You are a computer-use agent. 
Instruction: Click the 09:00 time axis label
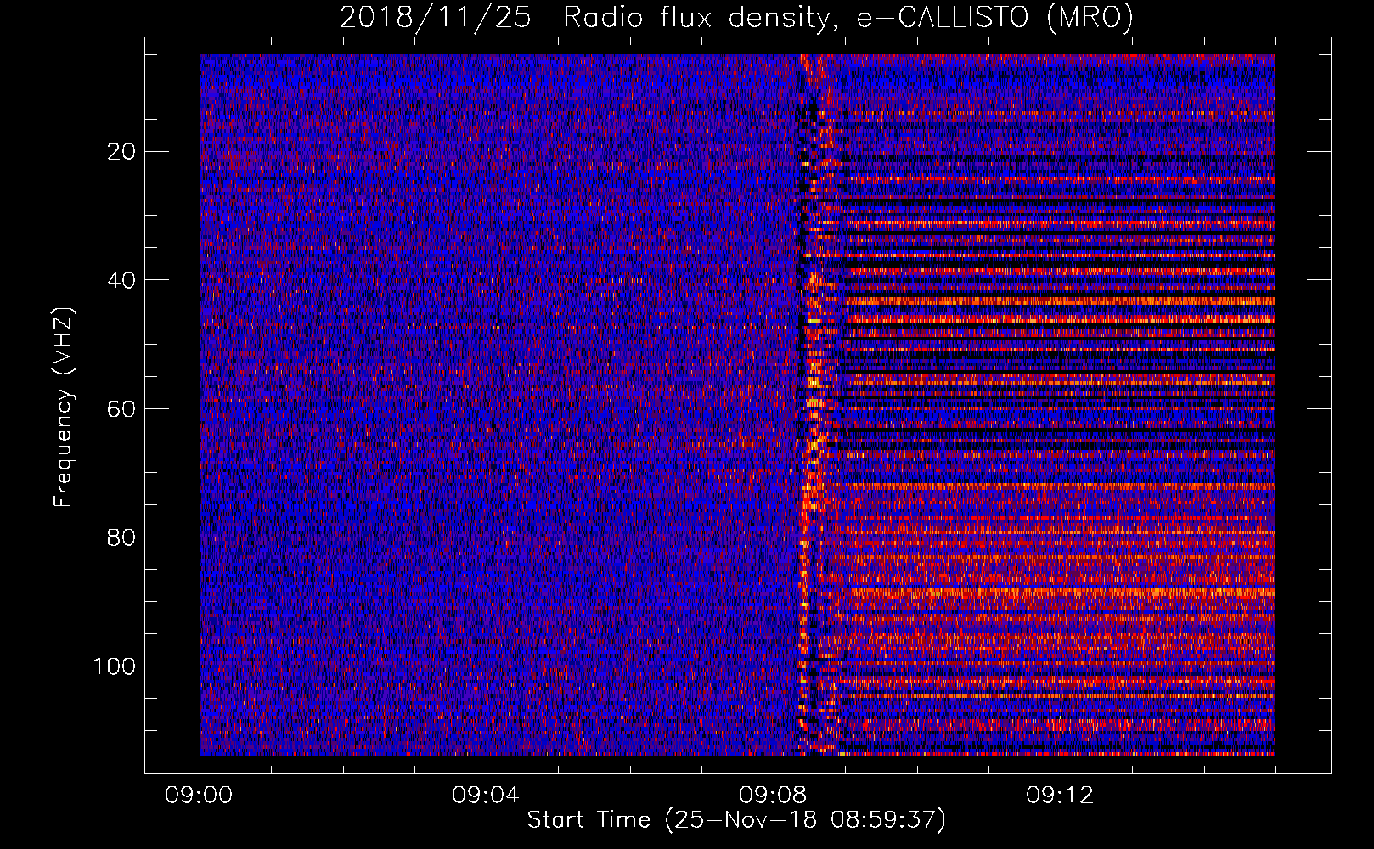200,796
